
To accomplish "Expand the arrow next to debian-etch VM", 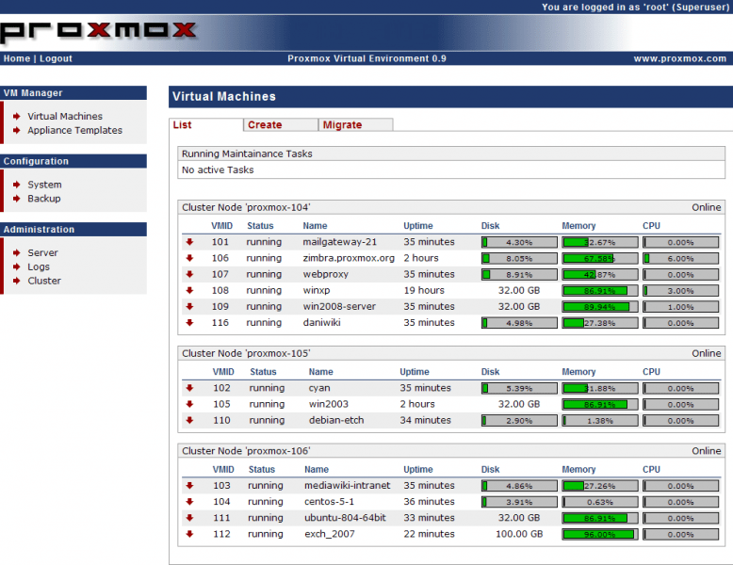I will pyautogui.click(x=189, y=420).
